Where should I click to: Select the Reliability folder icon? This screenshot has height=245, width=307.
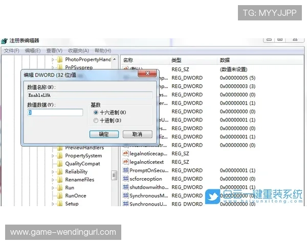(x=60, y=171)
